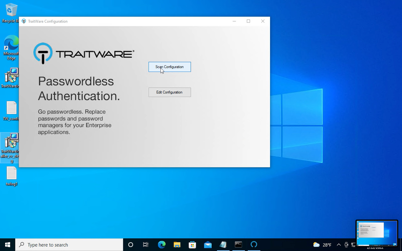Switch to the TraitWare taskbar app
This screenshot has height=251, width=402.
point(254,245)
